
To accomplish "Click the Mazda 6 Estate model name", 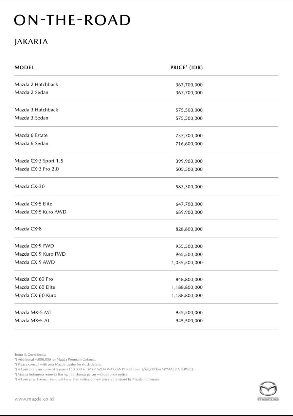I will click(x=31, y=135).
